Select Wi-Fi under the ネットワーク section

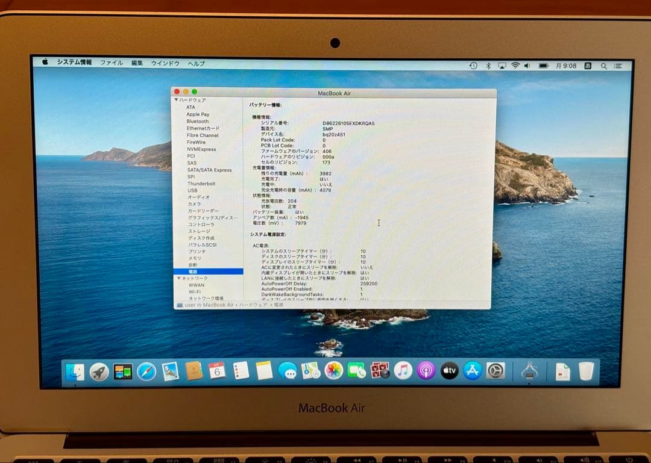click(x=196, y=291)
